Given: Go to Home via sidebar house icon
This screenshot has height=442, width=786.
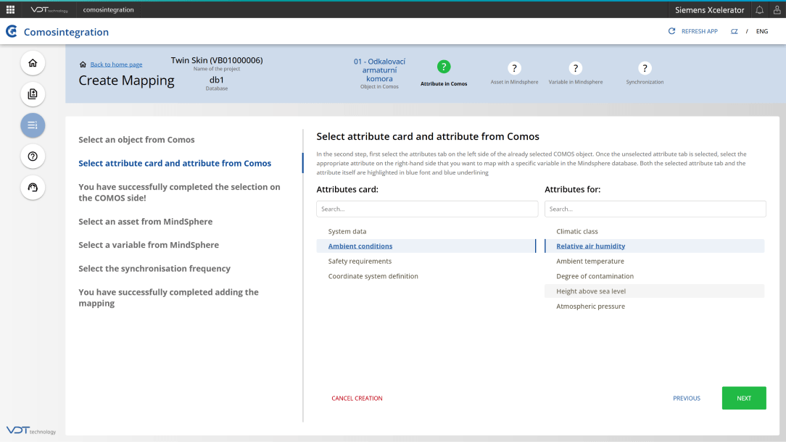Looking at the screenshot, I should pyautogui.click(x=33, y=63).
